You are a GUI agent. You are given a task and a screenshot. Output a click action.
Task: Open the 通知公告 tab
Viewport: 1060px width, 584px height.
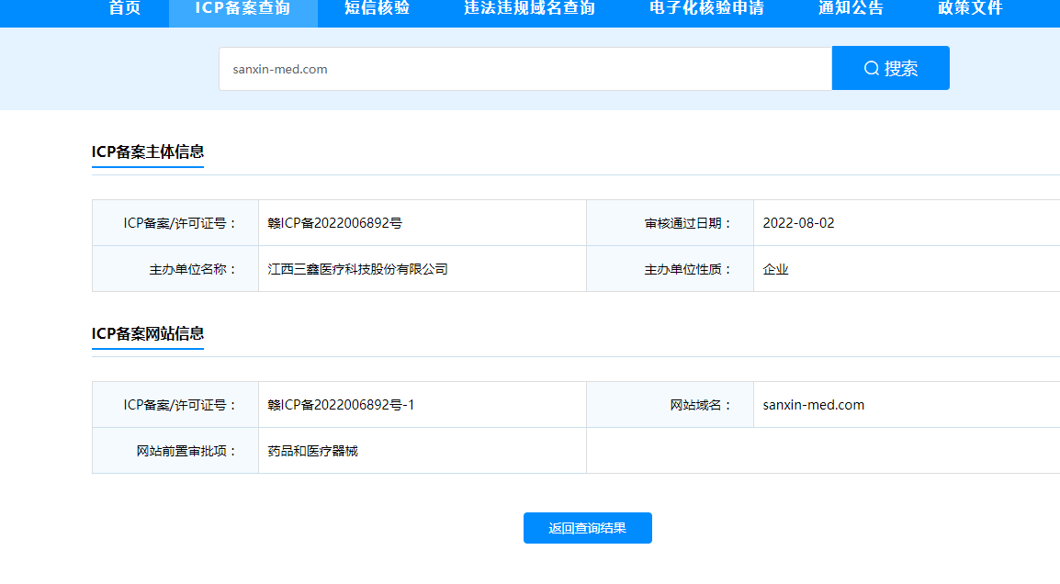point(851,9)
